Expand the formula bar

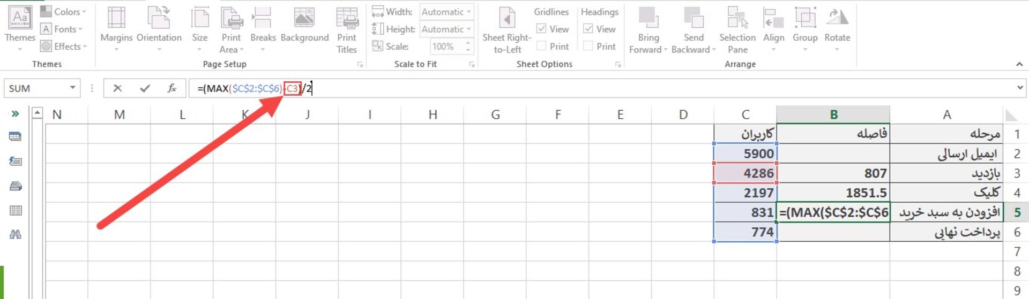1019,88
